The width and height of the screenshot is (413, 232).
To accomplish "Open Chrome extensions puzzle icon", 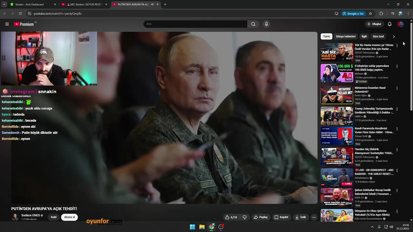I will pyautogui.click(x=381, y=14).
